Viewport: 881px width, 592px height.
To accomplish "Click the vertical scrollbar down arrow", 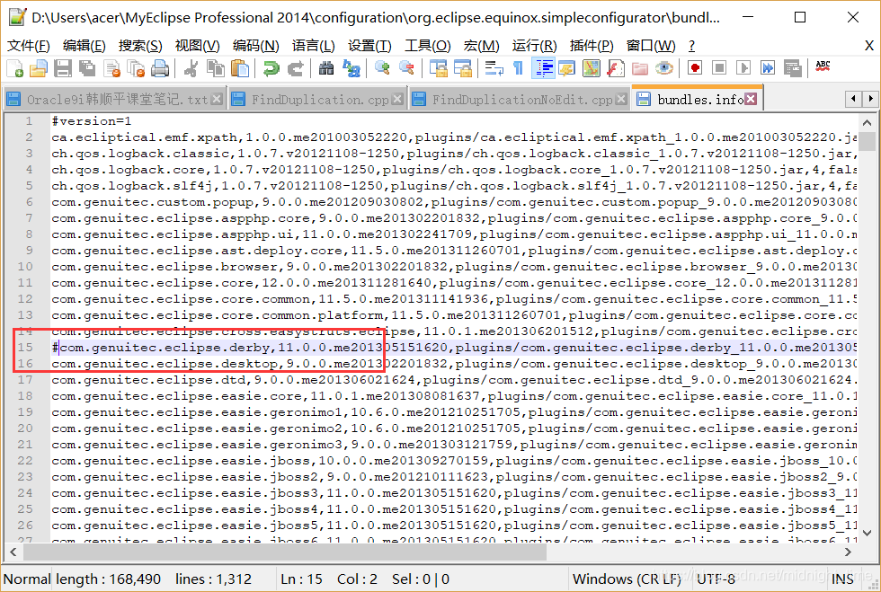I will tap(867, 533).
